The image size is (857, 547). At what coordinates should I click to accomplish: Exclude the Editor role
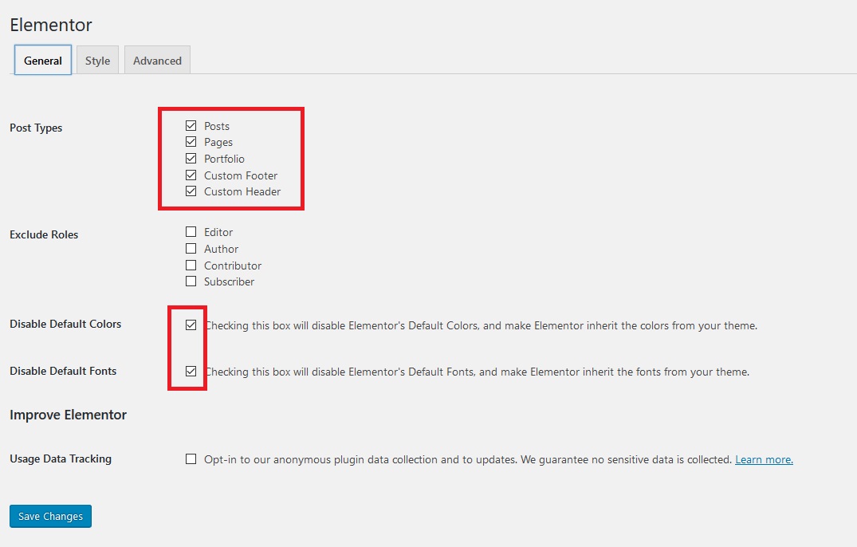click(x=191, y=232)
